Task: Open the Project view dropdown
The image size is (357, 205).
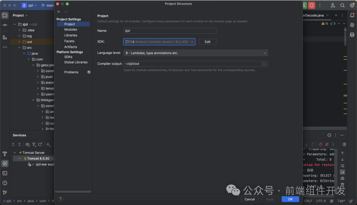Action: pos(20,15)
